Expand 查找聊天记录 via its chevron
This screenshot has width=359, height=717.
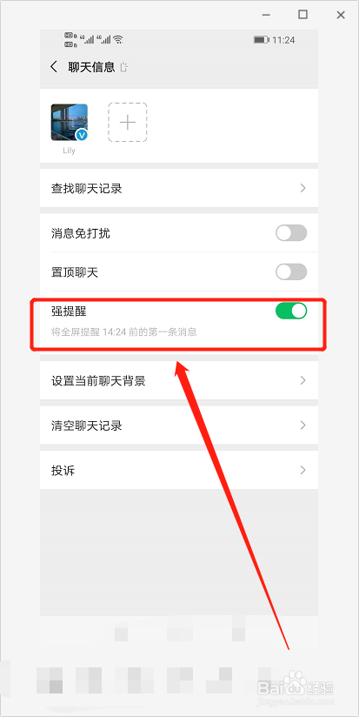tap(302, 188)
